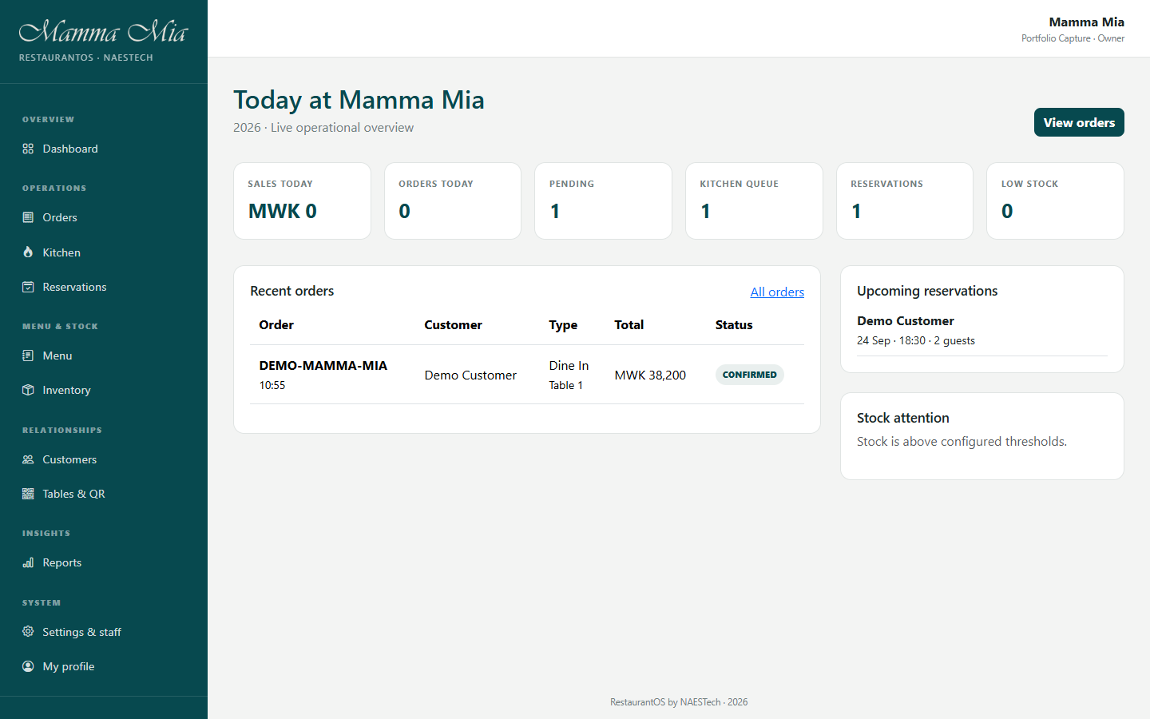Click the Kitchen flame icon
The image size is (1150, 719).
tap(28, 252)
